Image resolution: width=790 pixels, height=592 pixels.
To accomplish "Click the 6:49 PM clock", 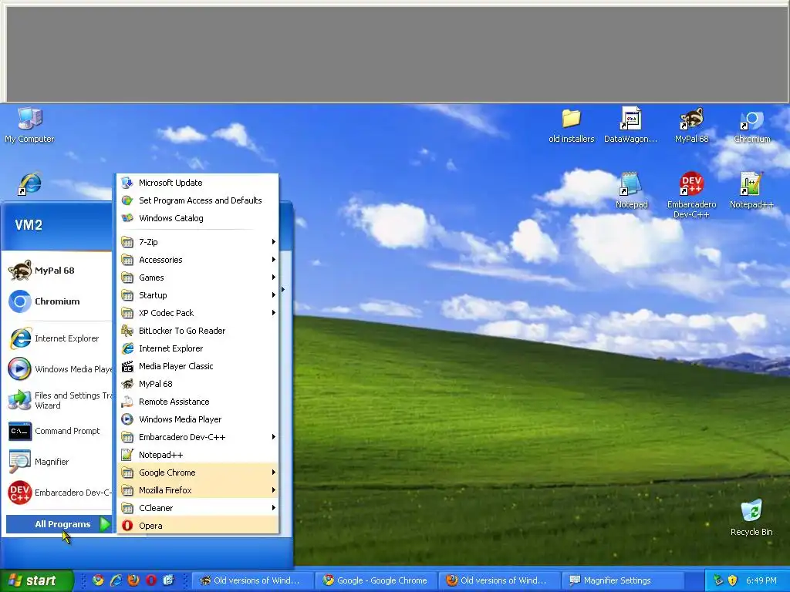I will coord(761,580).
